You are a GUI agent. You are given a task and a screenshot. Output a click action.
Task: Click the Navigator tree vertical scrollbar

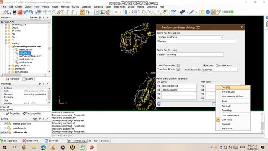point(49,49)
